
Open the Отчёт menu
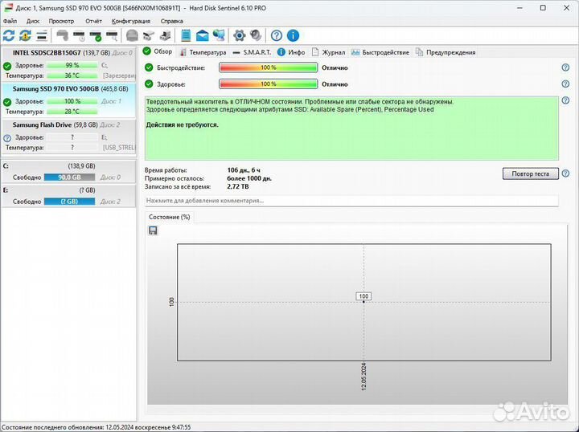tap(93, 21)
